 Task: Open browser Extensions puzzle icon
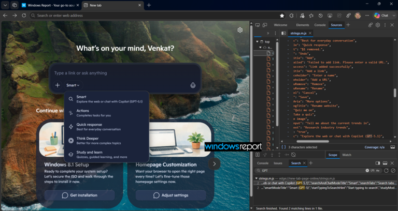[x=291, y=16]
